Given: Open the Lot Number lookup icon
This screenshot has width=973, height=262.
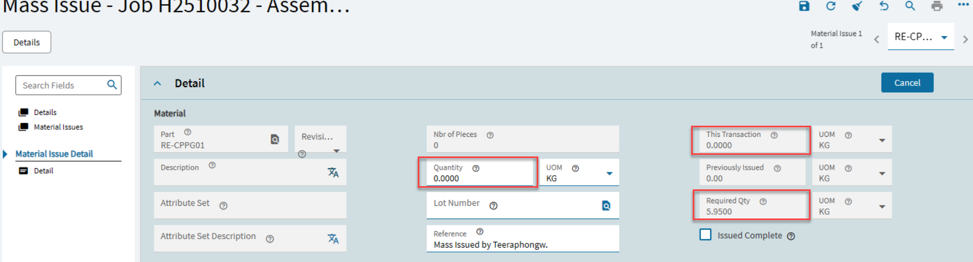Looking at the screenshot, I should point(606,206).
